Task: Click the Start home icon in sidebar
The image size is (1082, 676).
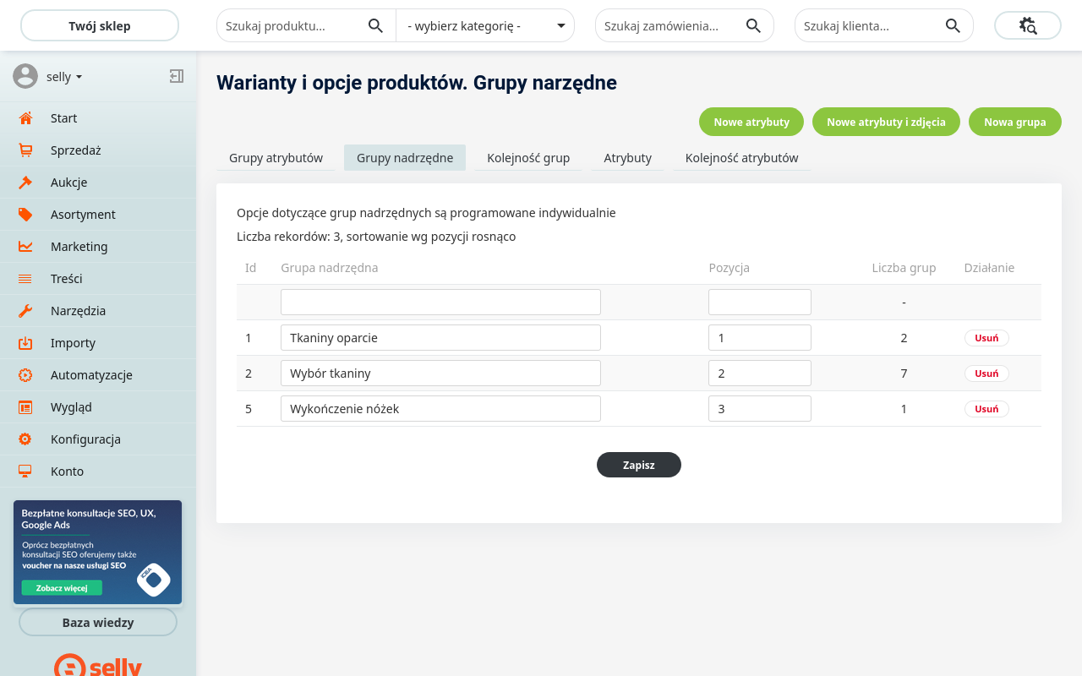Action: [x=25, y=118]
